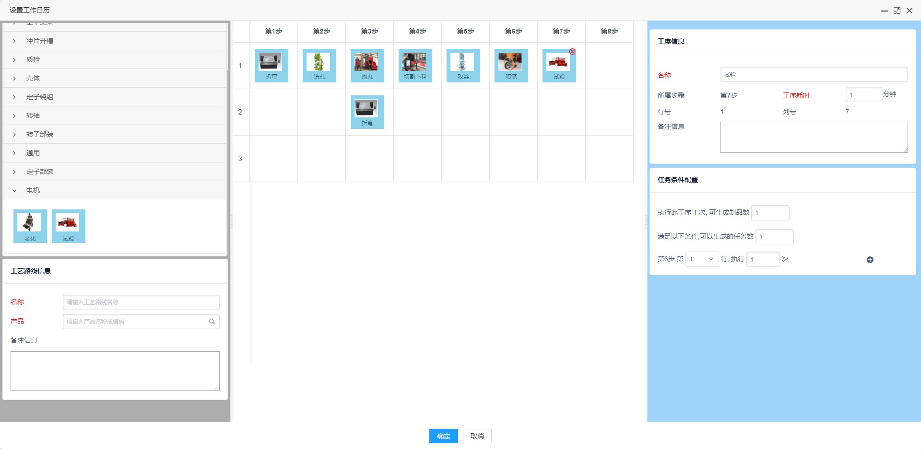Click row header 2 in the grid
Viewport: 921px width, 449px height.
coord(240,112)
